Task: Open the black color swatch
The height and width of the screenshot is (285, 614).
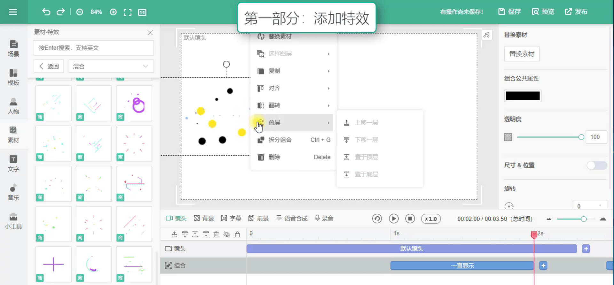Action: (523, 96)
